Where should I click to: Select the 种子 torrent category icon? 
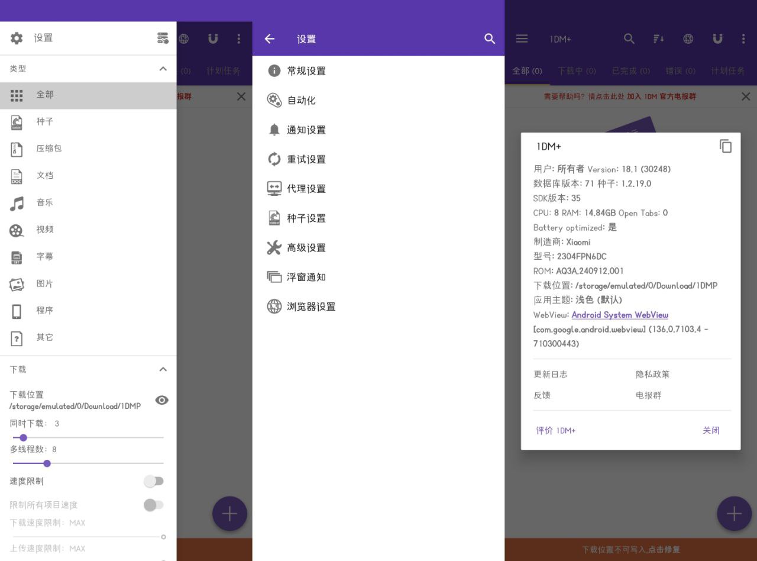tap(17, 122)
